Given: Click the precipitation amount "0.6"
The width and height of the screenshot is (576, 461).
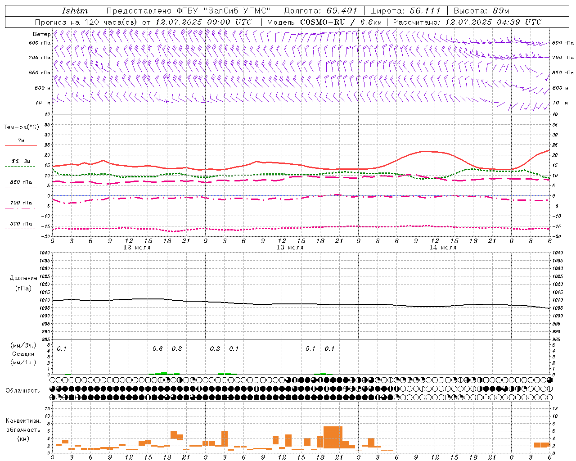Looking at the screenshot, I should pyautogui.click(x=157, y=349).
